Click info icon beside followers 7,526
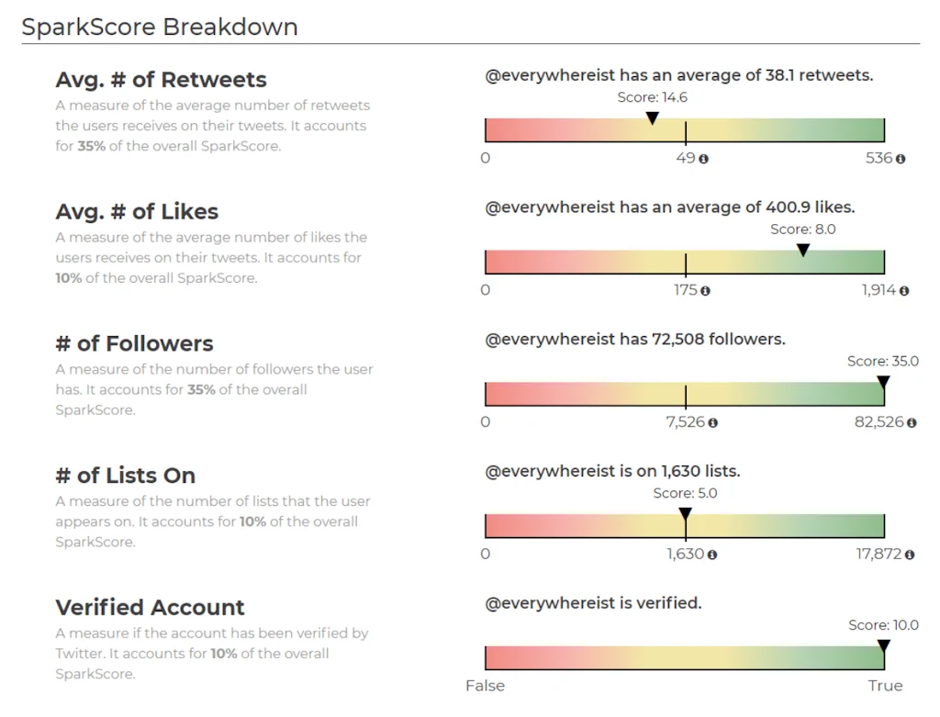Image resolution: width=940 pixels, height=717 pixels. pos(713,423)
